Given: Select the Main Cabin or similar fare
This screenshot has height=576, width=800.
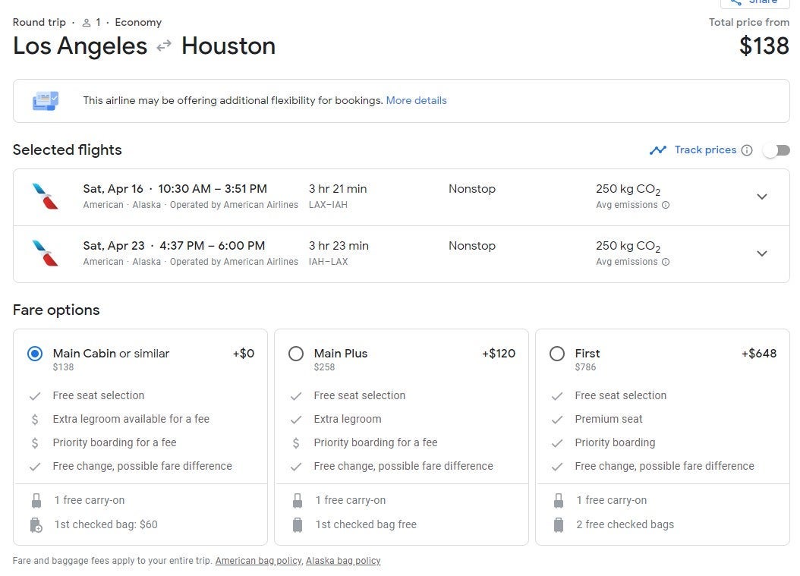Looking at the screenshot, I should [x=35, y=354].
